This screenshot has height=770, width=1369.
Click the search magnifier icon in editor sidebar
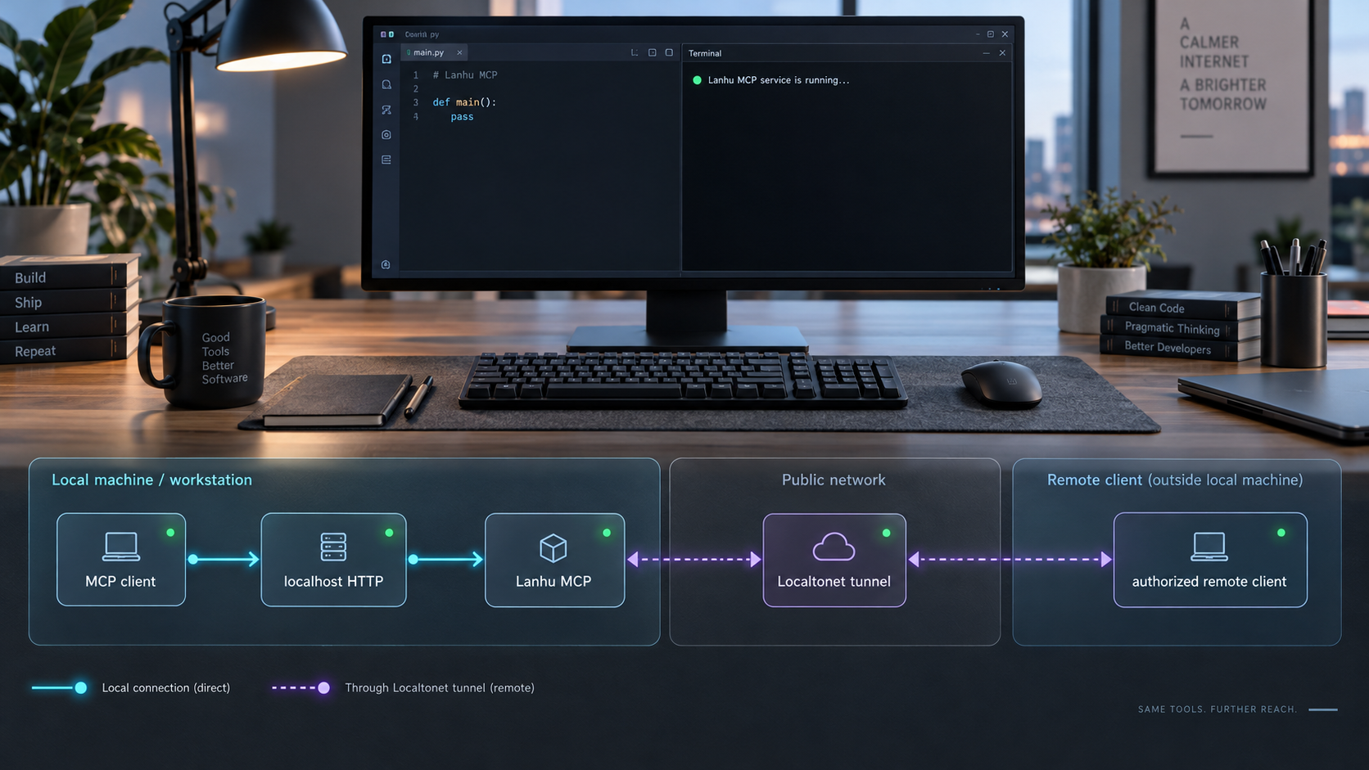click(386, 84)
